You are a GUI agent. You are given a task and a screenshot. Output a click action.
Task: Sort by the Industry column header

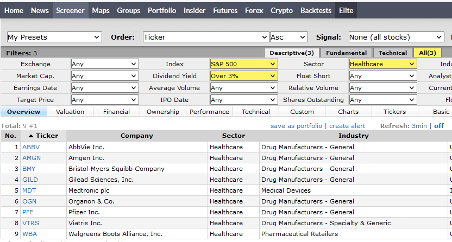354,136
